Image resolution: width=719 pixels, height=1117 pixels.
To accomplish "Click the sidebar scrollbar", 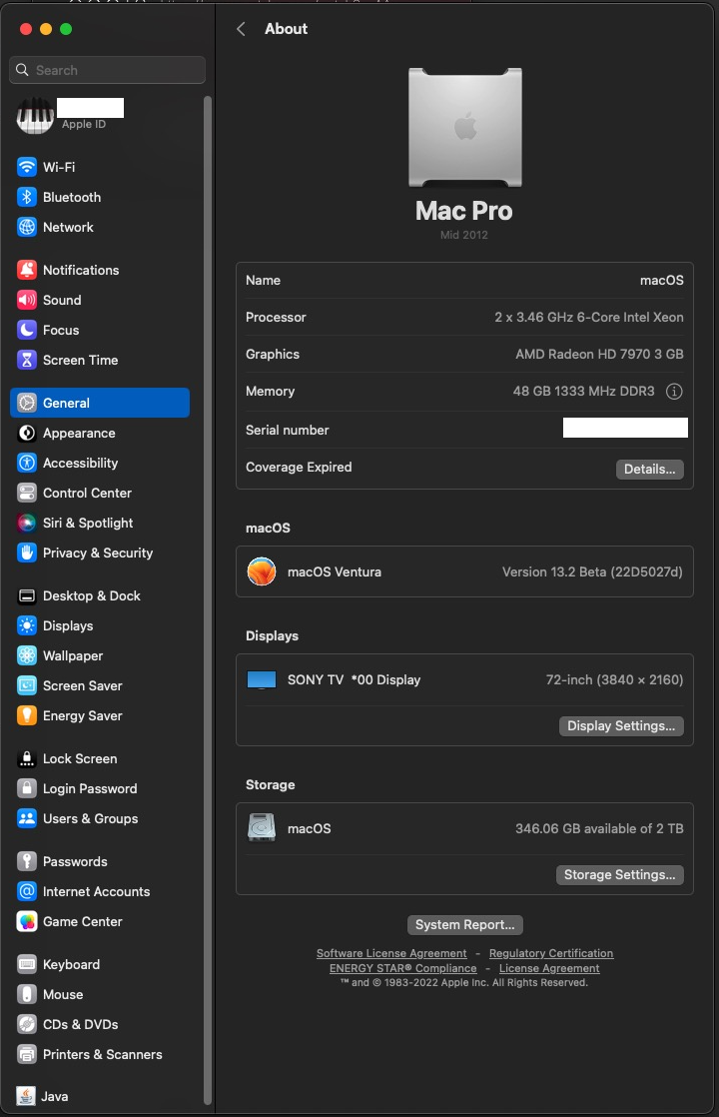I will coord(207,598).
